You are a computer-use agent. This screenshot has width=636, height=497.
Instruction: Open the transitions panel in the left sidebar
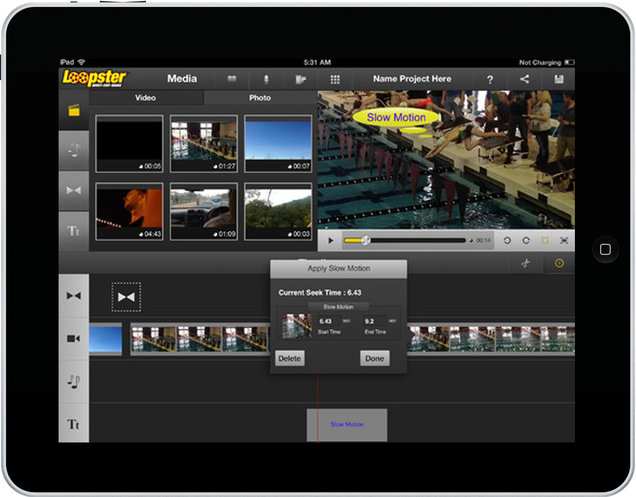click(73, 190)
